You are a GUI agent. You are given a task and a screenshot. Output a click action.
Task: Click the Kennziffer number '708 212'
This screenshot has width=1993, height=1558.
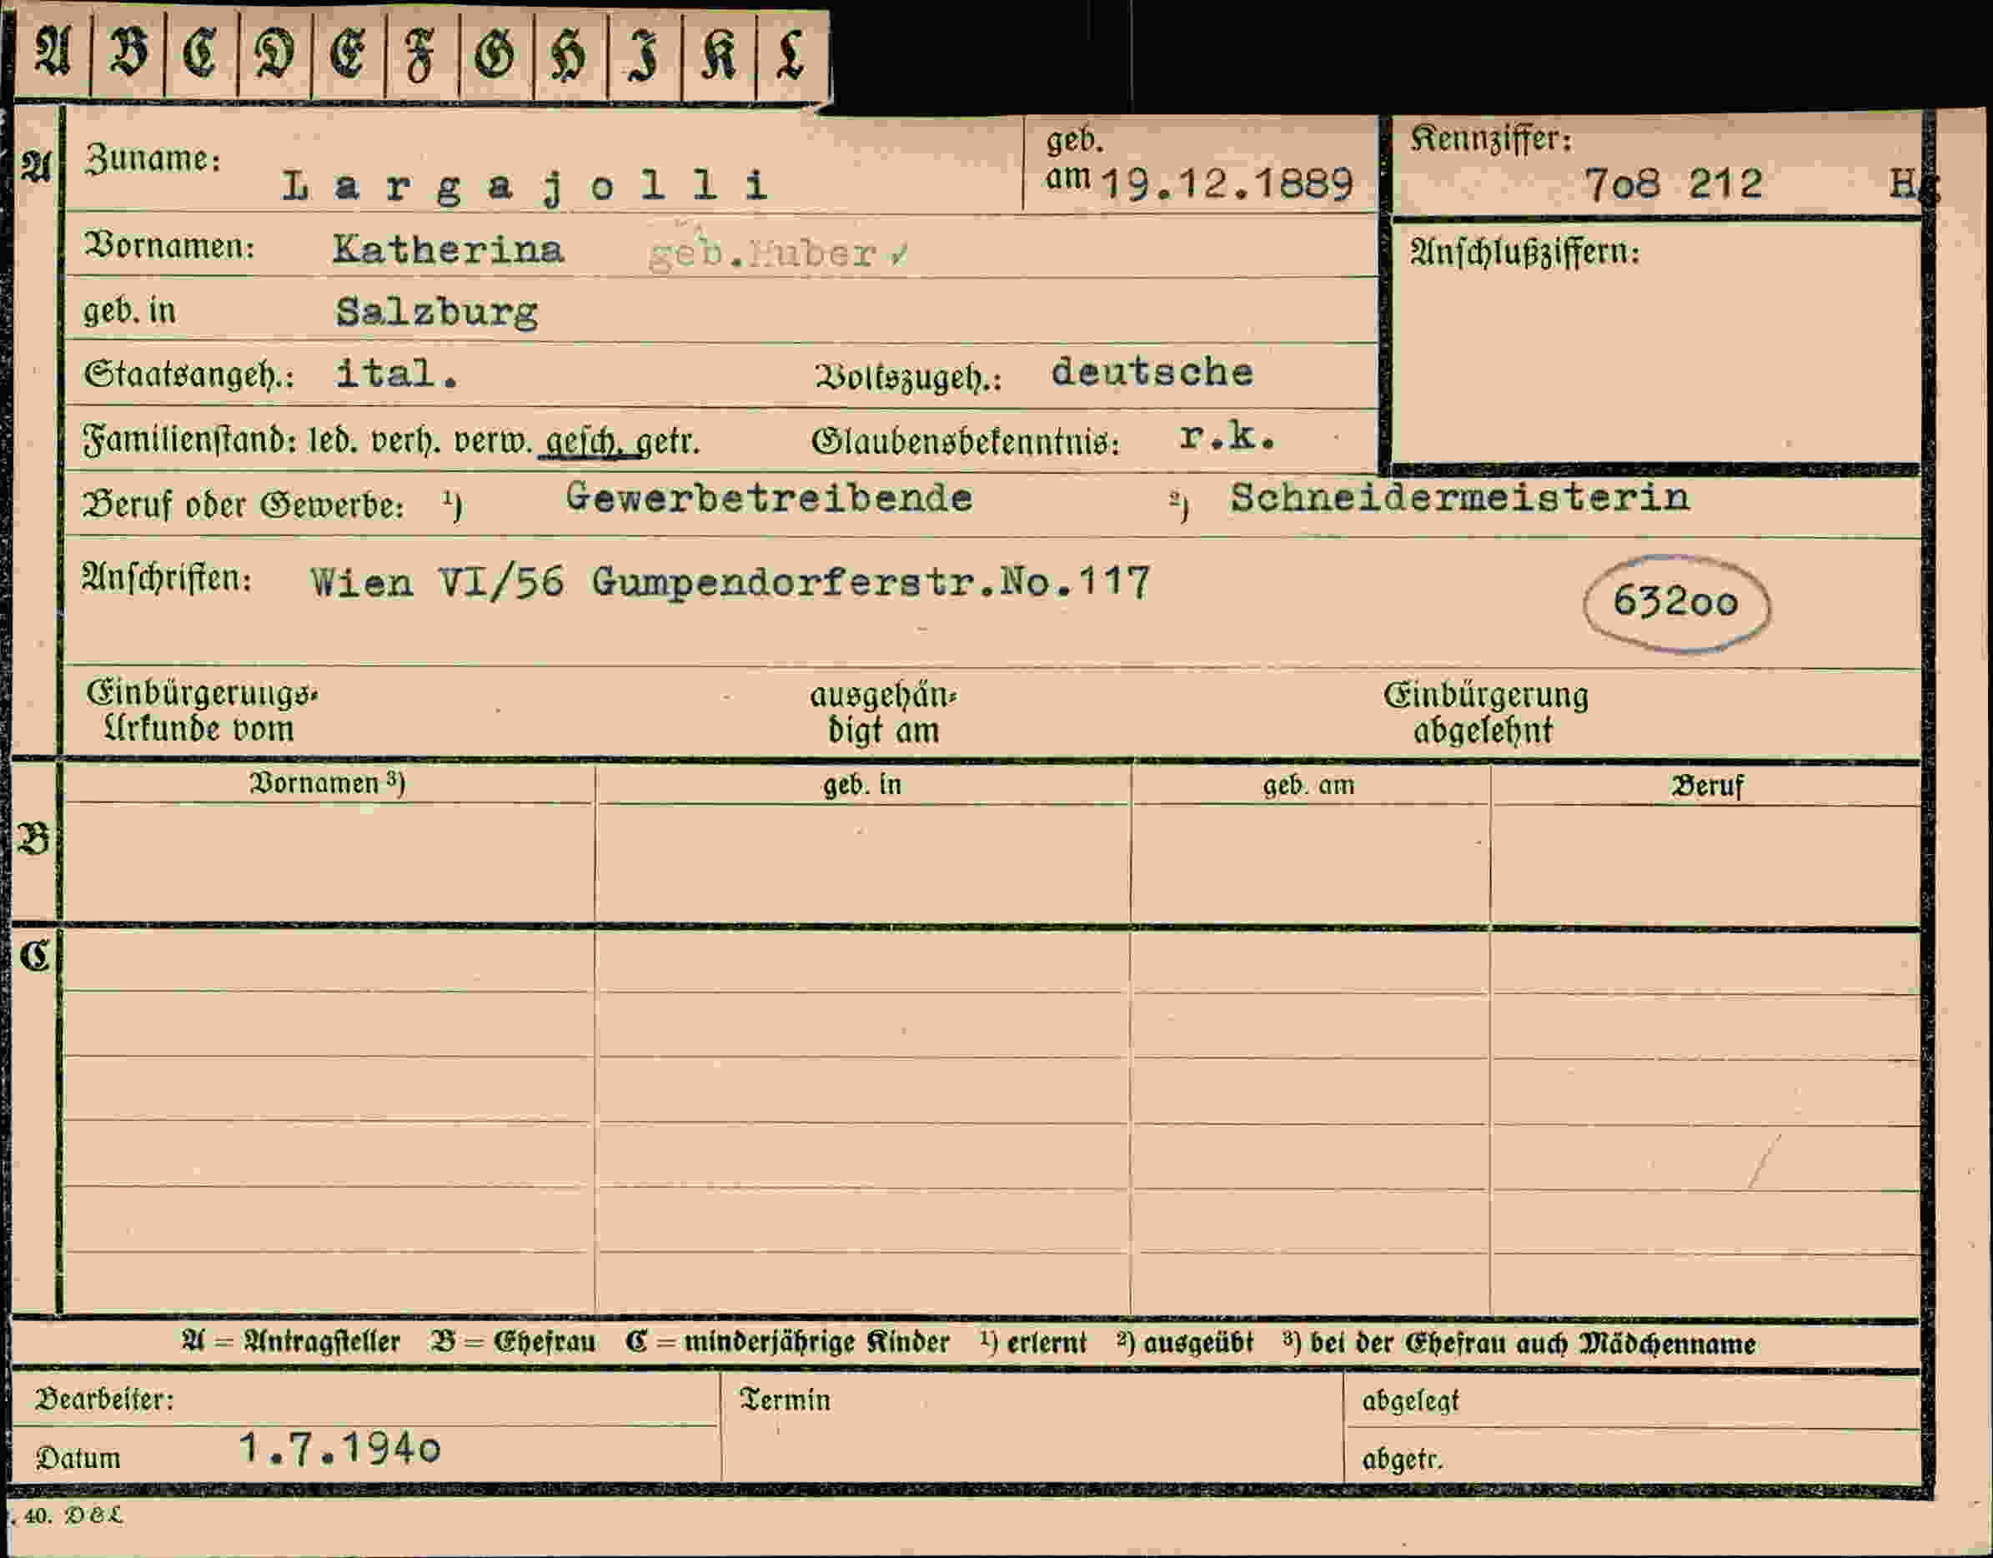(x=1674, y=184)
